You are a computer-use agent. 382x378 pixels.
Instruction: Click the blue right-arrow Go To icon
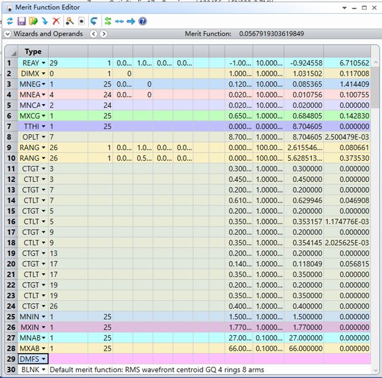131,21
